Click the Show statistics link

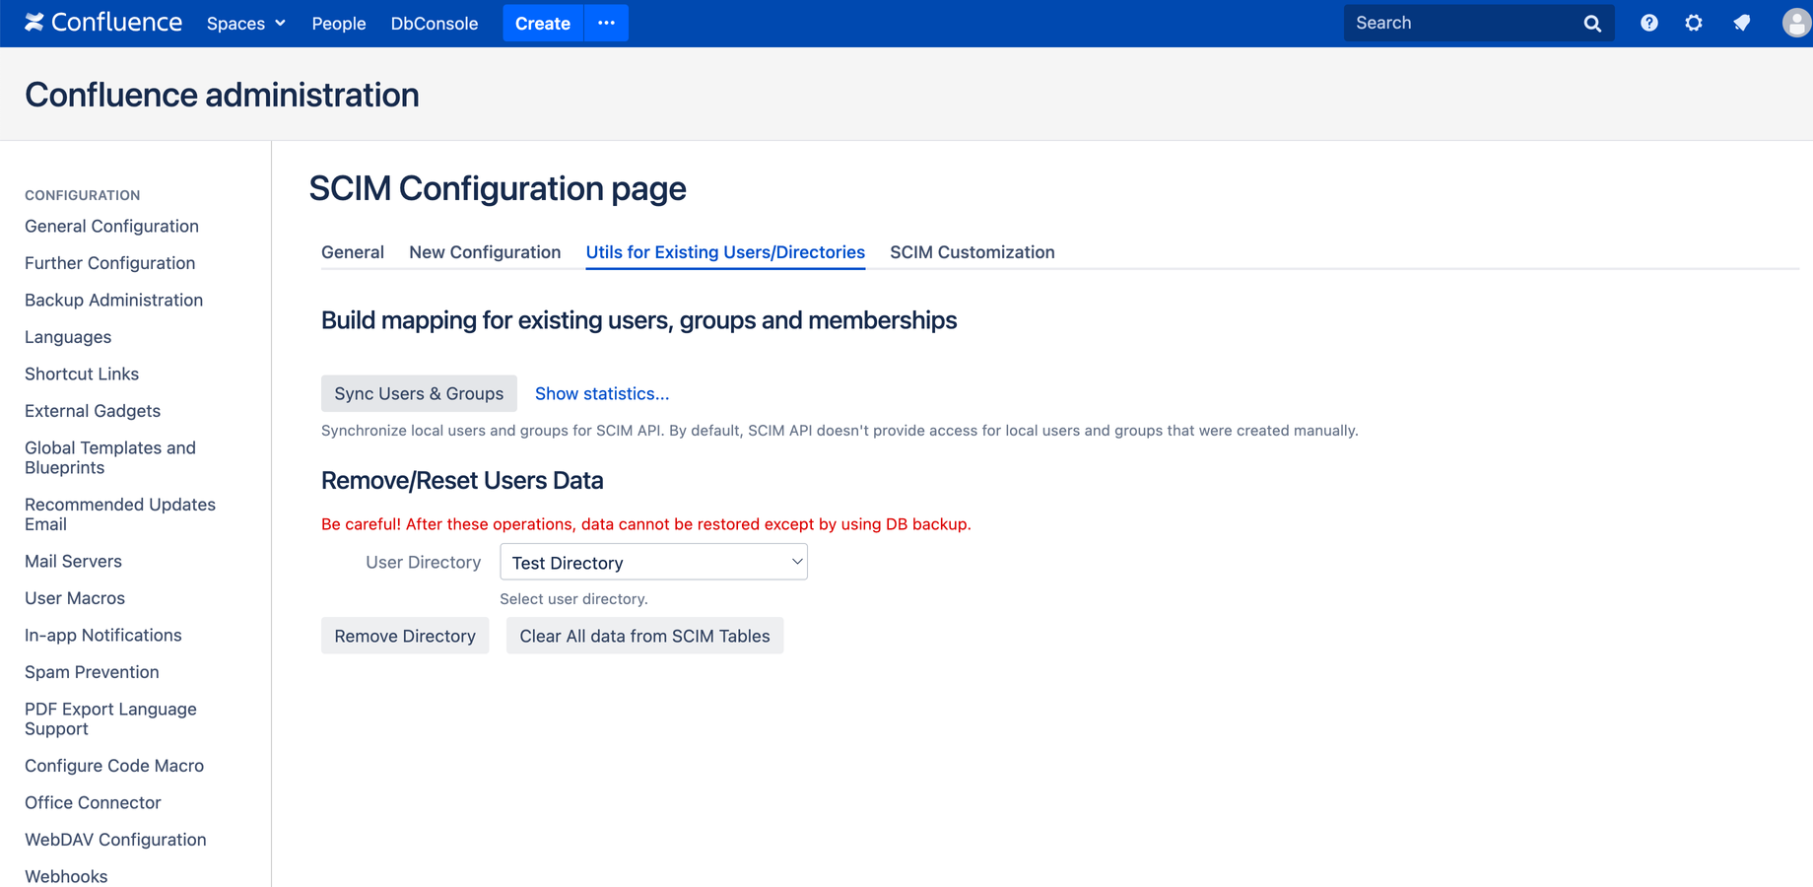(602, 393)
